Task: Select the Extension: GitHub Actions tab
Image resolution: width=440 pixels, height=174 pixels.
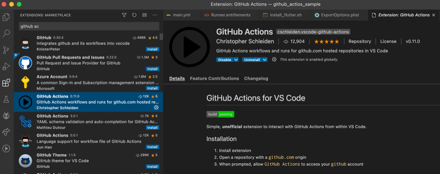Action: click(x=404, y=15)
